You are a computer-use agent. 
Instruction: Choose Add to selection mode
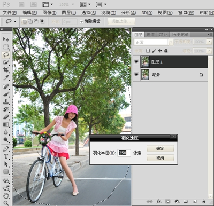tap(30, 21)
